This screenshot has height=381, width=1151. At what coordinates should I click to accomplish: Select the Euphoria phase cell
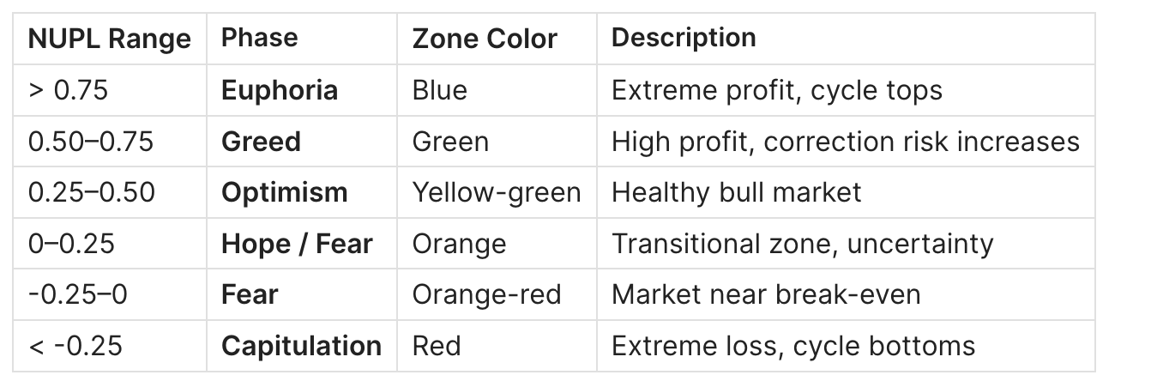[x=280, y=90]
